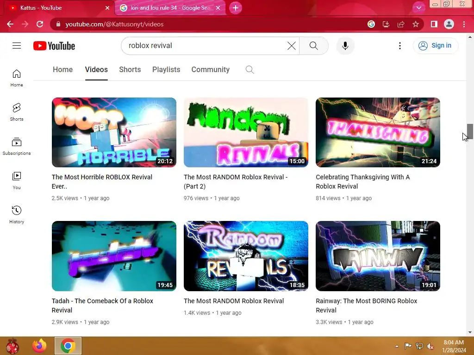Open a new browser tab
Image resolution: width=474 pixels, height=355 pixels.
(236, 8)
